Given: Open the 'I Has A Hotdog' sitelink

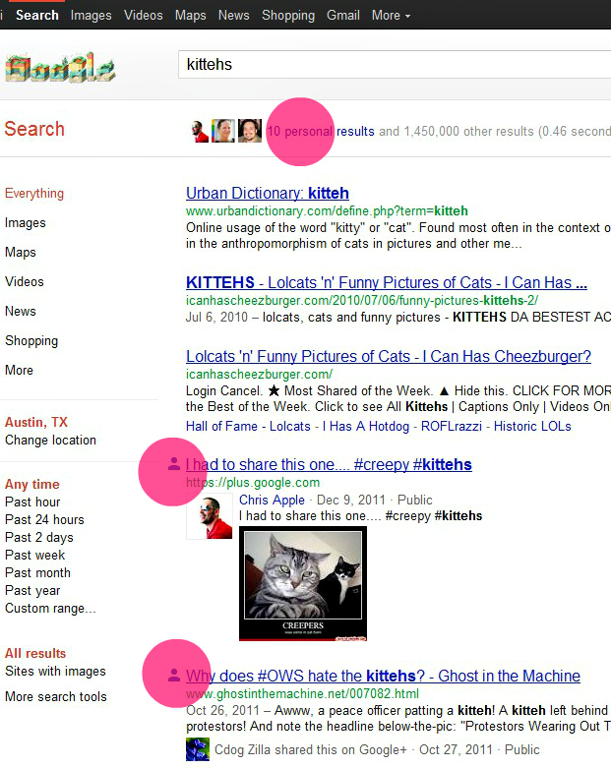Looking at the screenshot, I should (366, 426).
